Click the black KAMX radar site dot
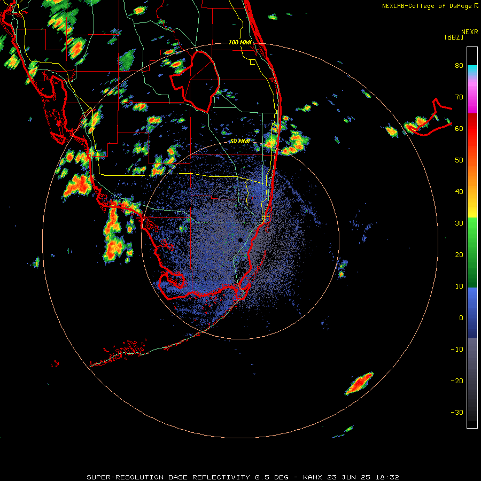 (240, 240)
